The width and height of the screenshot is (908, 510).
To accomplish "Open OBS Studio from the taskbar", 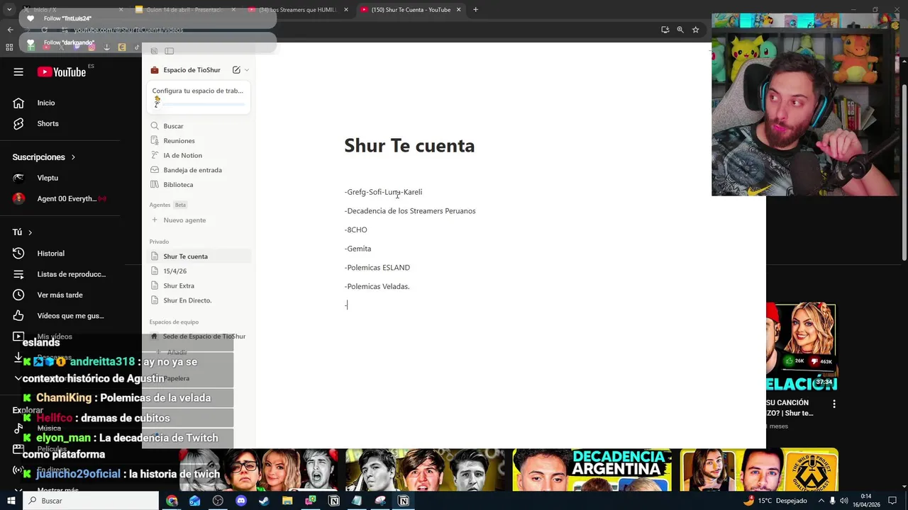I will (x=218, y=501).
